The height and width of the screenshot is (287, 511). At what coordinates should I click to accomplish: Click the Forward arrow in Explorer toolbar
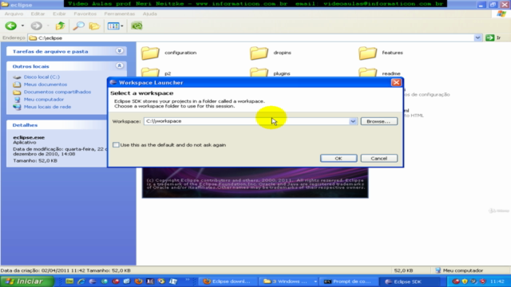tap(36, 26)
